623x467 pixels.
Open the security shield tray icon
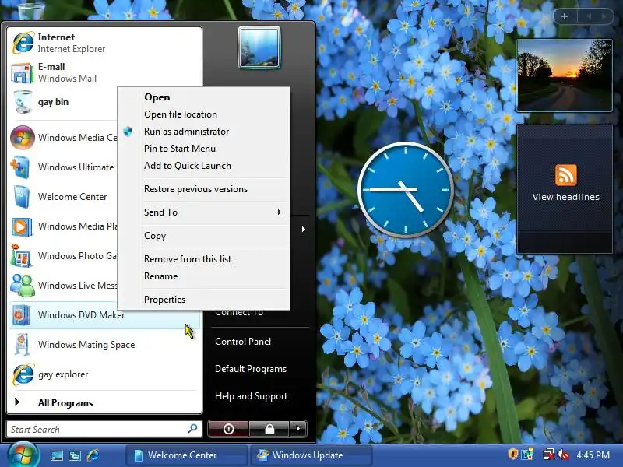point(512,455)
